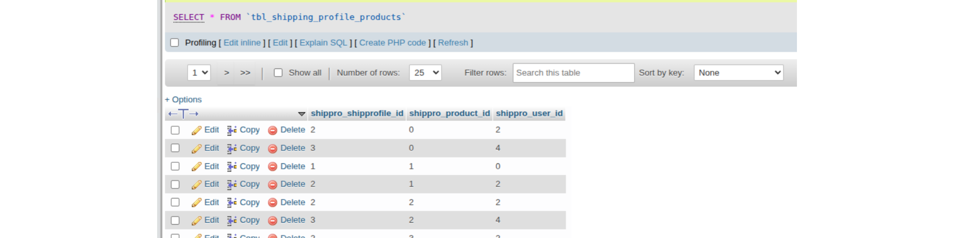The width and height of the screenshot is (955, 238).
Task: Tick the Show all checkbox
Action: click(278, 73)
